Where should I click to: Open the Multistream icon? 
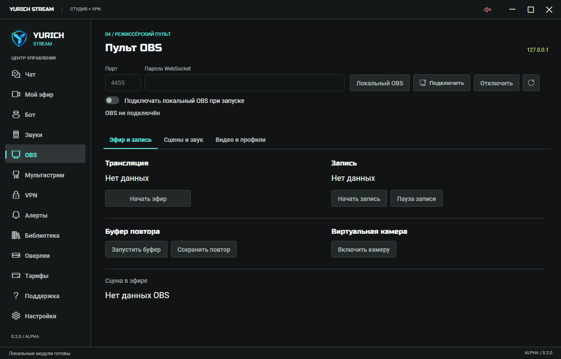tap(16, 175)
